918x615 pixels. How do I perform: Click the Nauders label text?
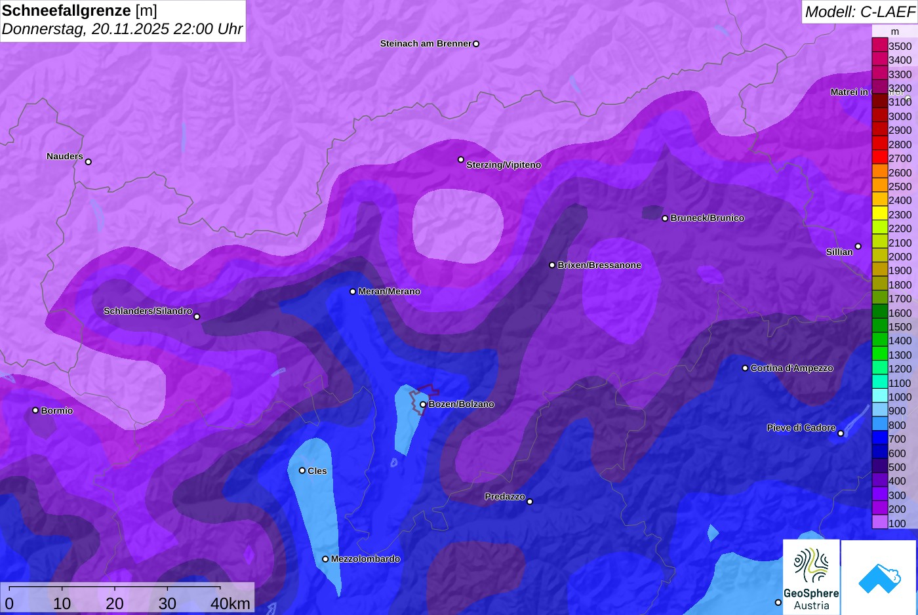[x=65, y=157]
